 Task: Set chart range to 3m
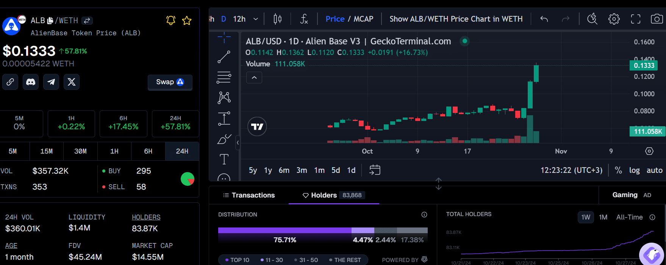302,170
